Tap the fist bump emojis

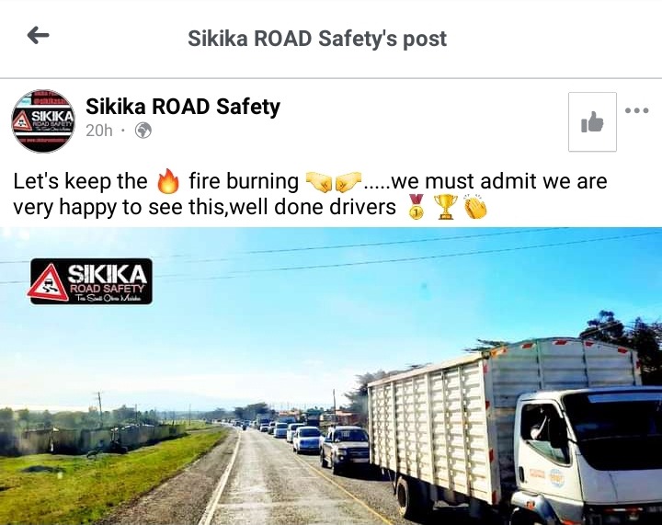pos(333,182)
